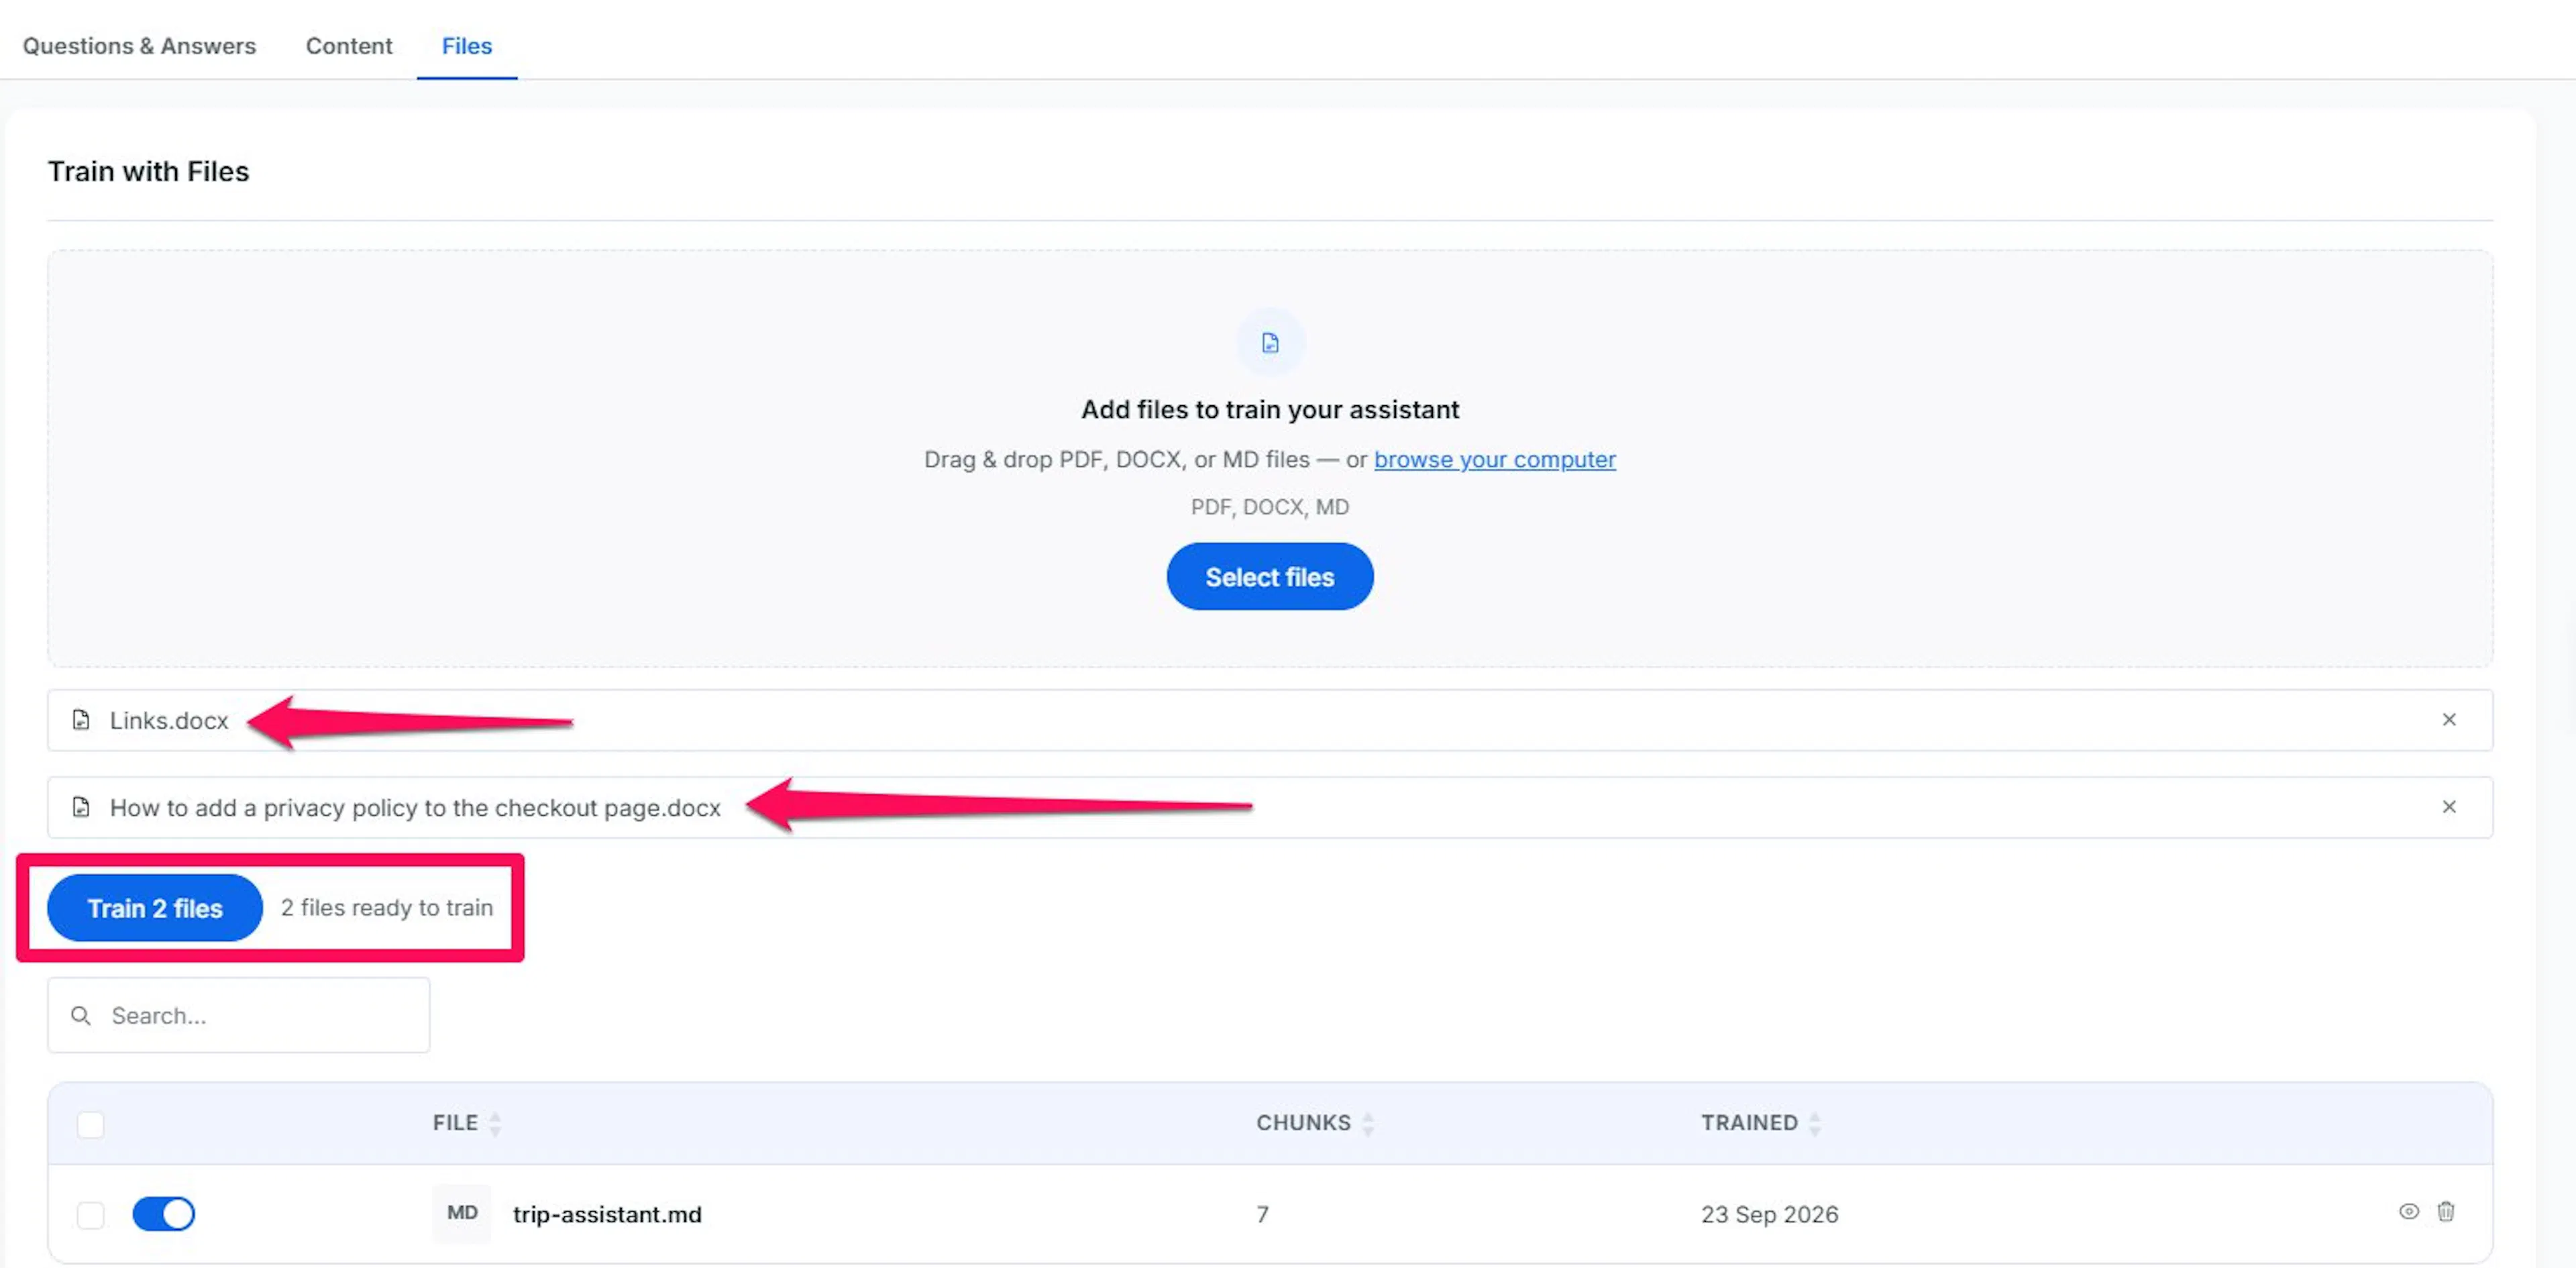Click the MD file type badge
Screen dimensions: 2576x1268
click(x=461, y=1213)
